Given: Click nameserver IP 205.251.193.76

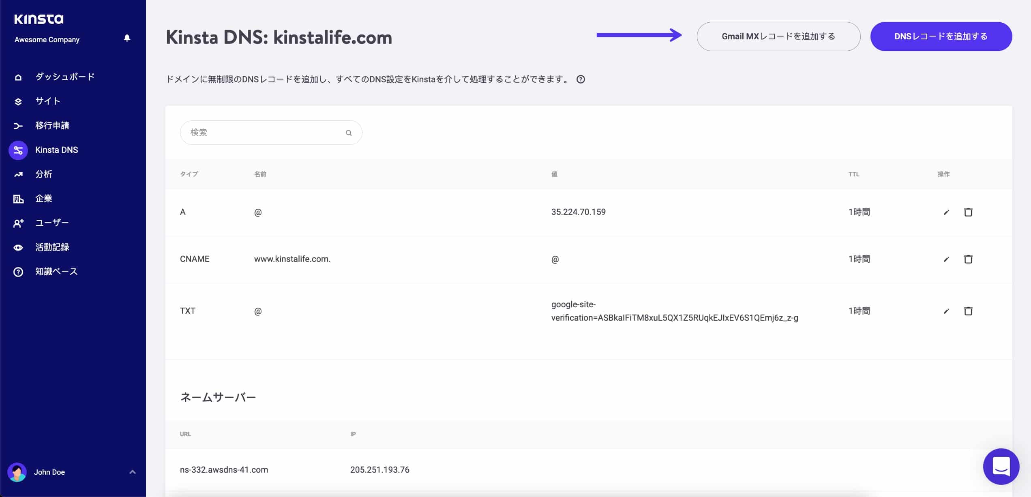Looking at the screenshot, I should point(380,470).
